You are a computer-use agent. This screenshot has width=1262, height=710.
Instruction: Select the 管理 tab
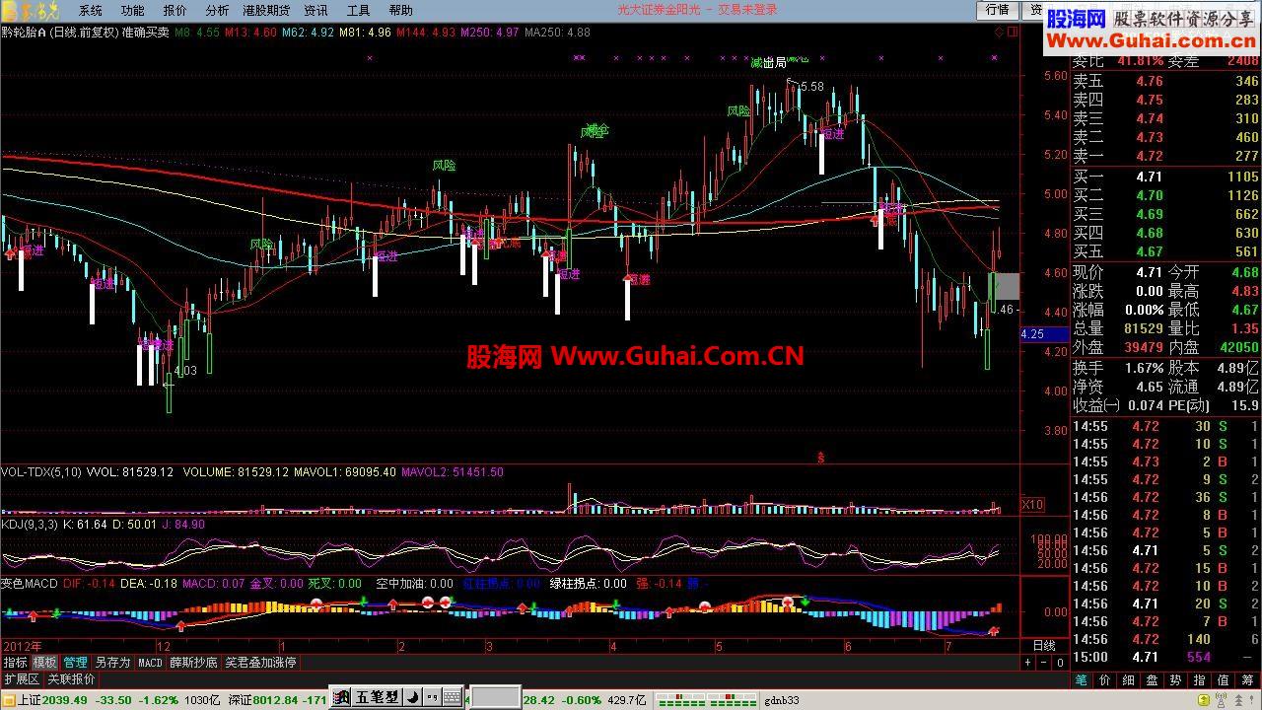point(75,663)
